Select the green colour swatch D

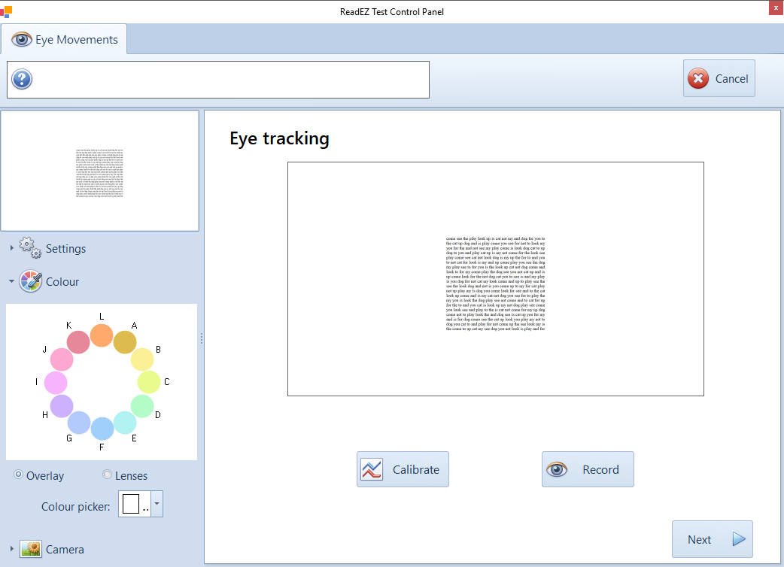click(x=142, y=406)
